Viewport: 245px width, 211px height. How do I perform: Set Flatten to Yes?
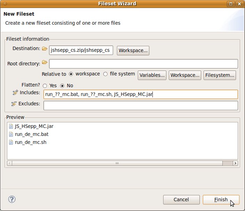tap(45, 86)
